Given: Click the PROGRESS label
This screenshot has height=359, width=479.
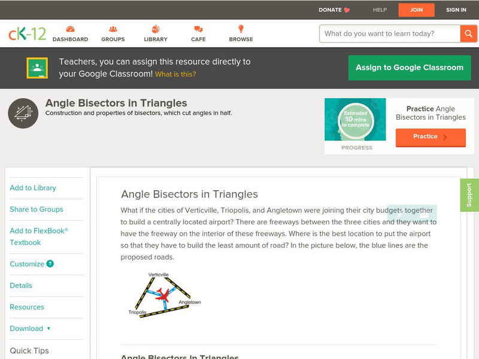Looking at the screenshot, I should pos(357,148).
